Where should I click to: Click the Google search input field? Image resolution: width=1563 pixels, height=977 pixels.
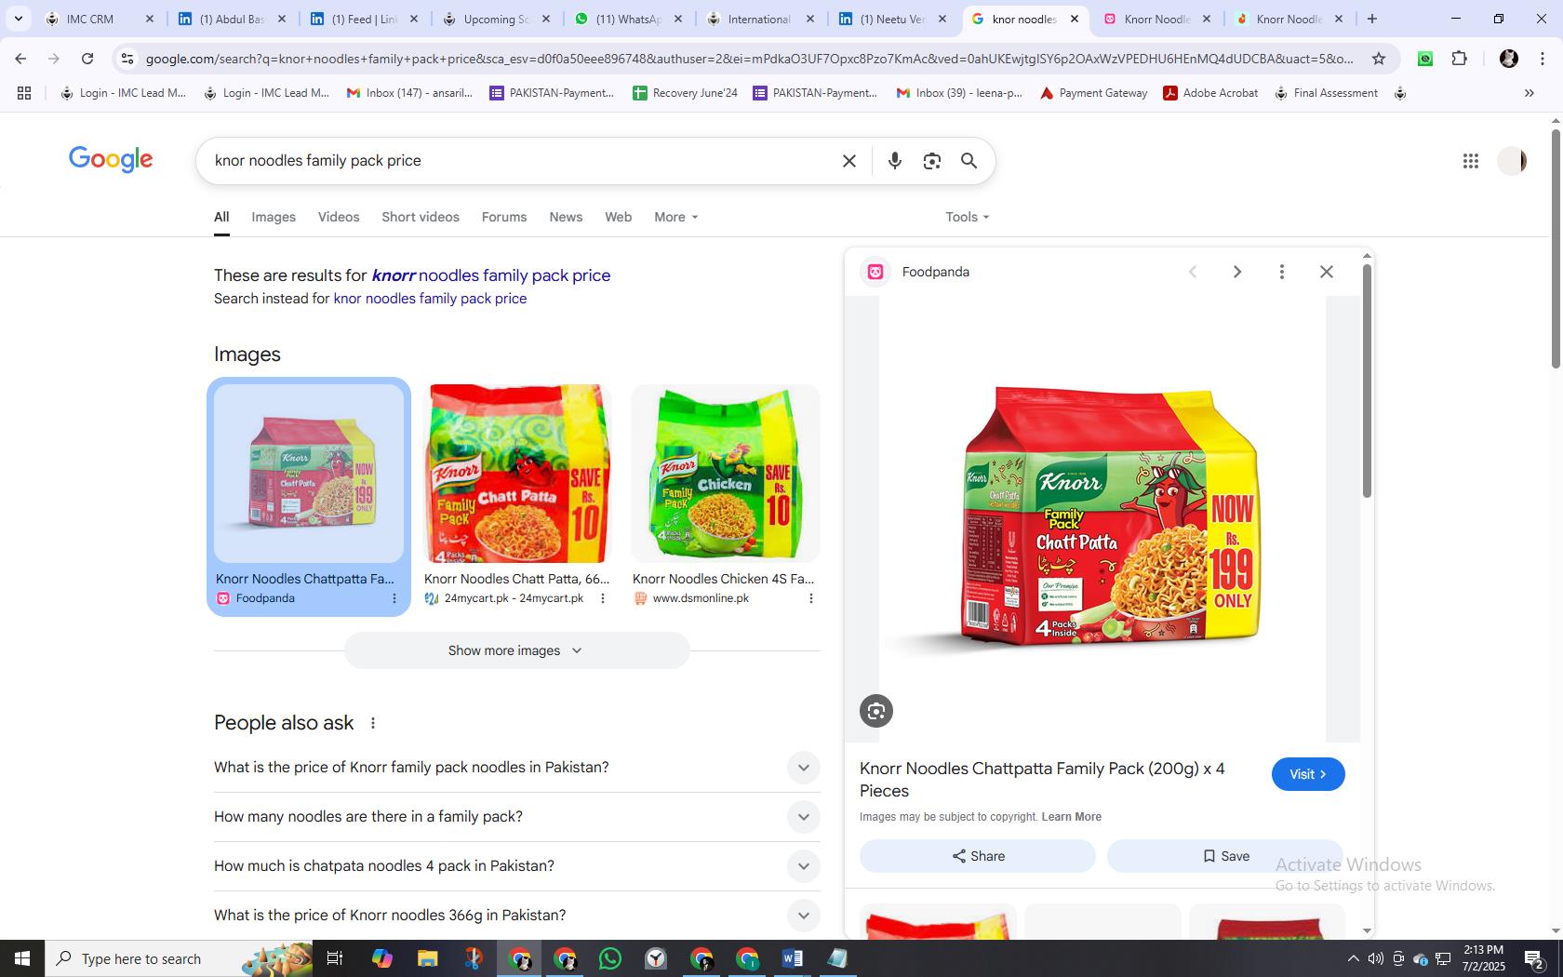[x=521, y=161]
